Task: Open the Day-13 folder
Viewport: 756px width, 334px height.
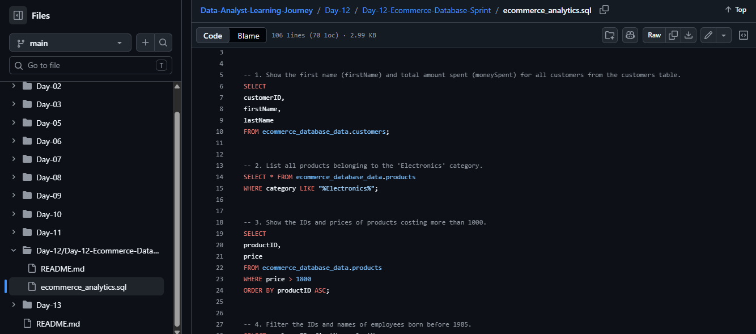Action: pyautogui.click(x=49, y=305)
